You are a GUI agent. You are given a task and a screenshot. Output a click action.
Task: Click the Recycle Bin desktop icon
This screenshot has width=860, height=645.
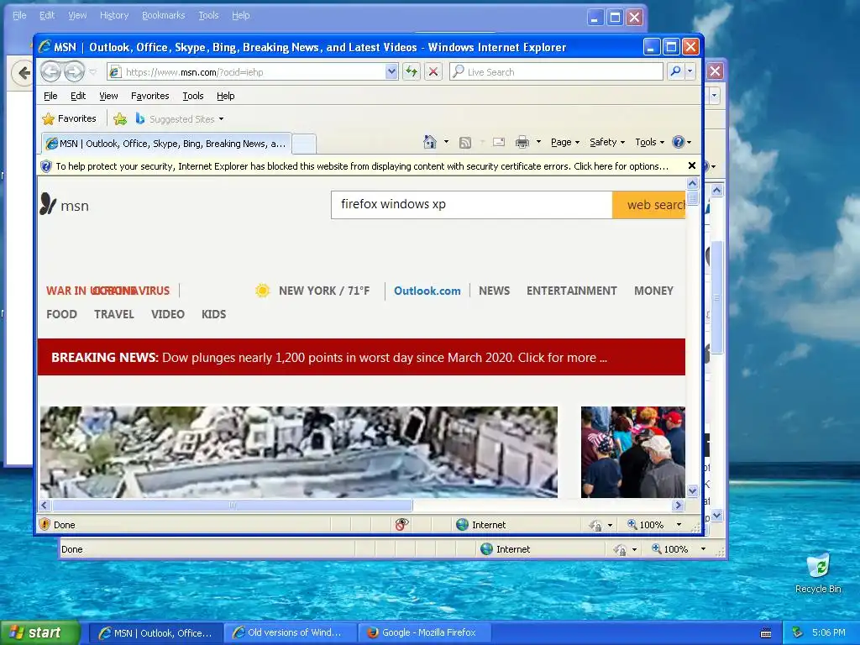pos(818,574)
